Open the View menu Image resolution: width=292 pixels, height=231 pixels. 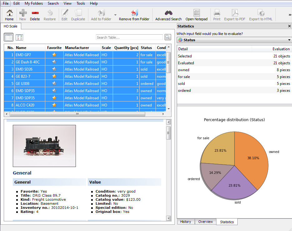click(x=67, y=3)
